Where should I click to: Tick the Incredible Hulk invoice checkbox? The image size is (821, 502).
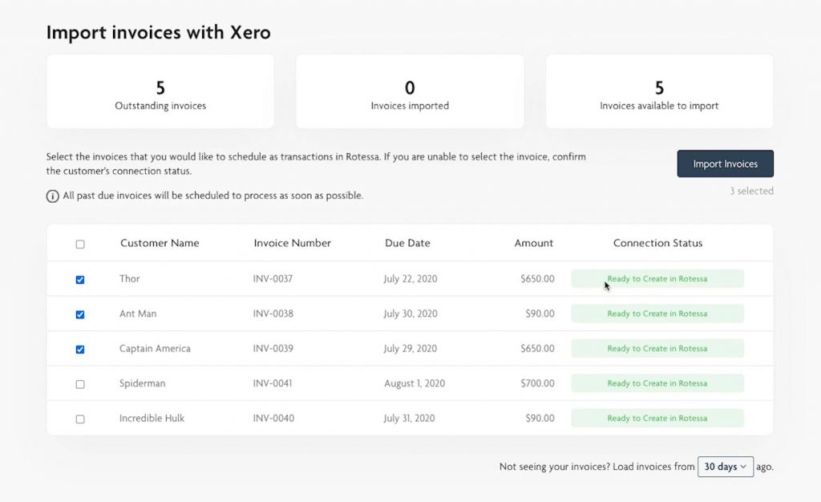click(80, 419)
